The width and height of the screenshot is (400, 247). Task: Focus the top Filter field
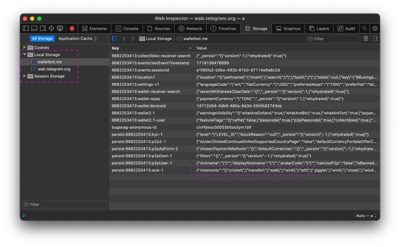pyautogui.click(x=332, y=39)
